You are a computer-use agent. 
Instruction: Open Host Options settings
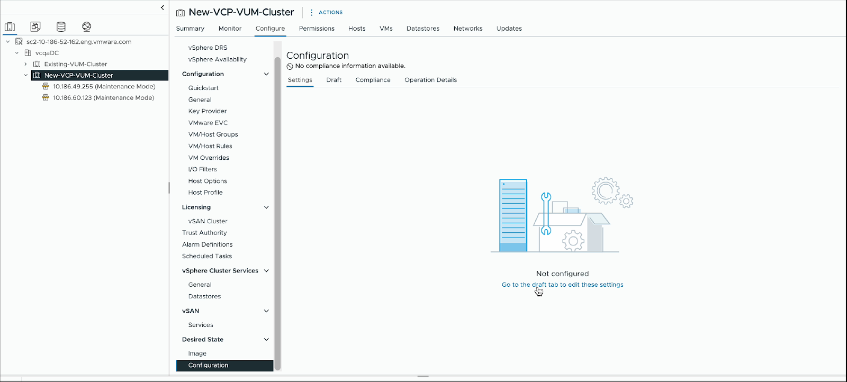[x=208, y=181]
